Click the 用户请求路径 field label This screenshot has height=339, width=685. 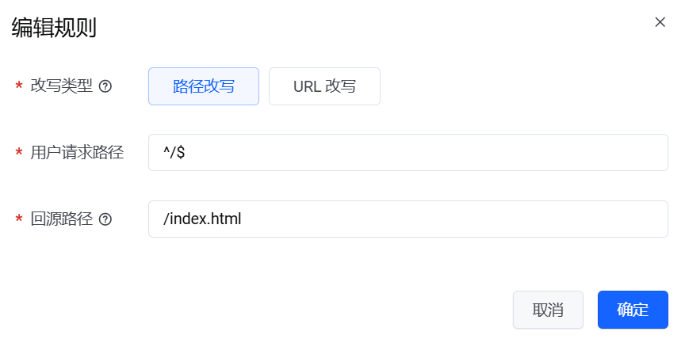pos(77,153)
